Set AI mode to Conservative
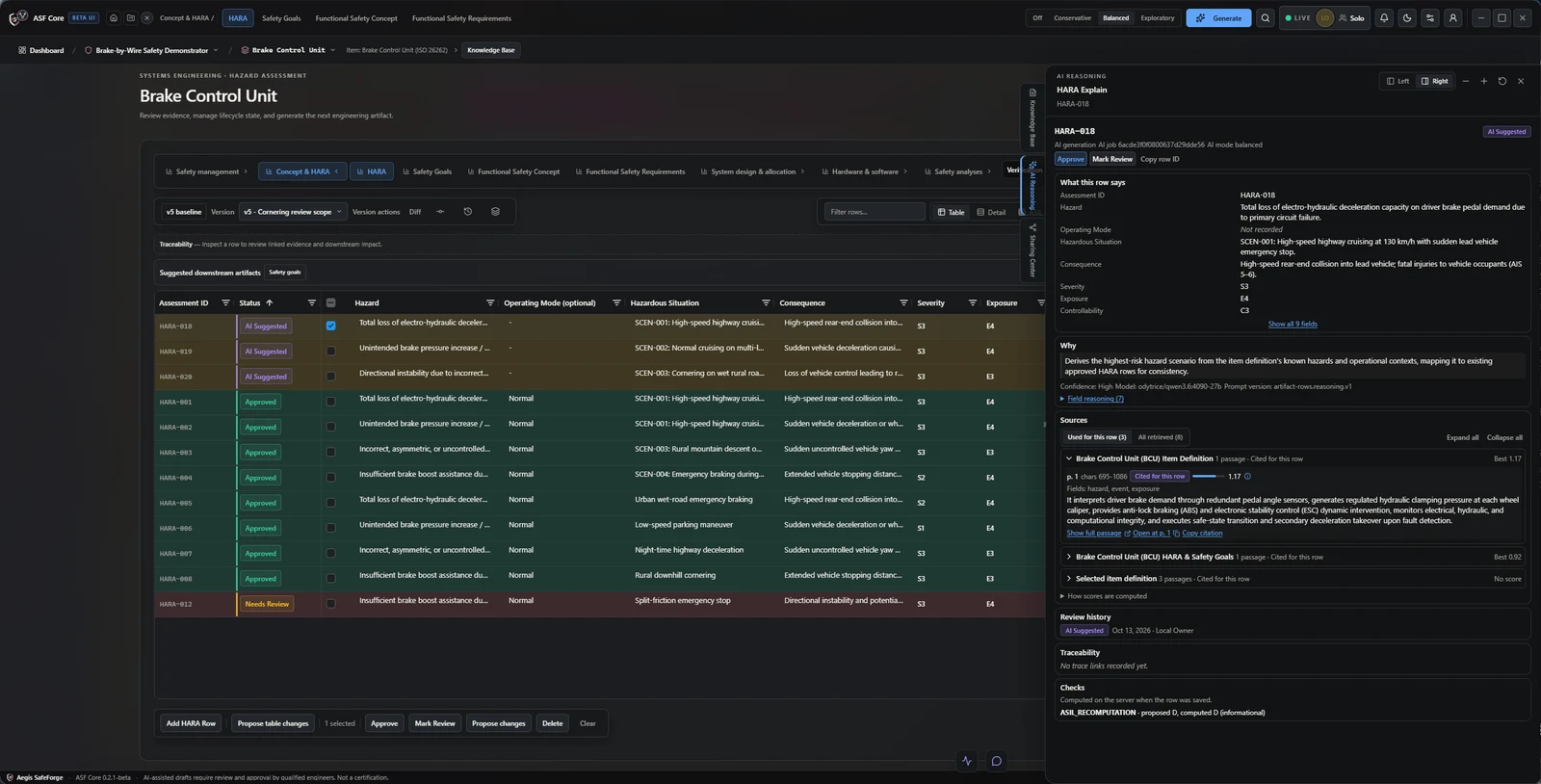 (x=1072, y=18)
